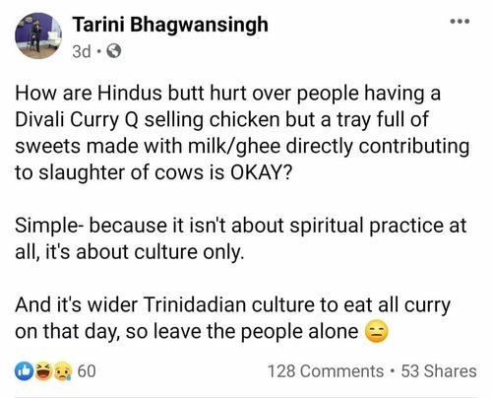Viewport: 492px width, 398px height.
Task: Click the Haha laughing reaction icon
Action: (x=43, y=371)
